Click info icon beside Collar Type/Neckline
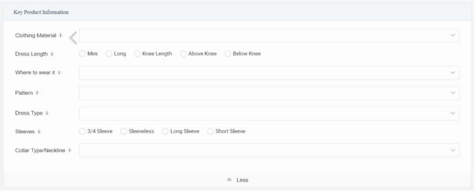 point(70,150)
